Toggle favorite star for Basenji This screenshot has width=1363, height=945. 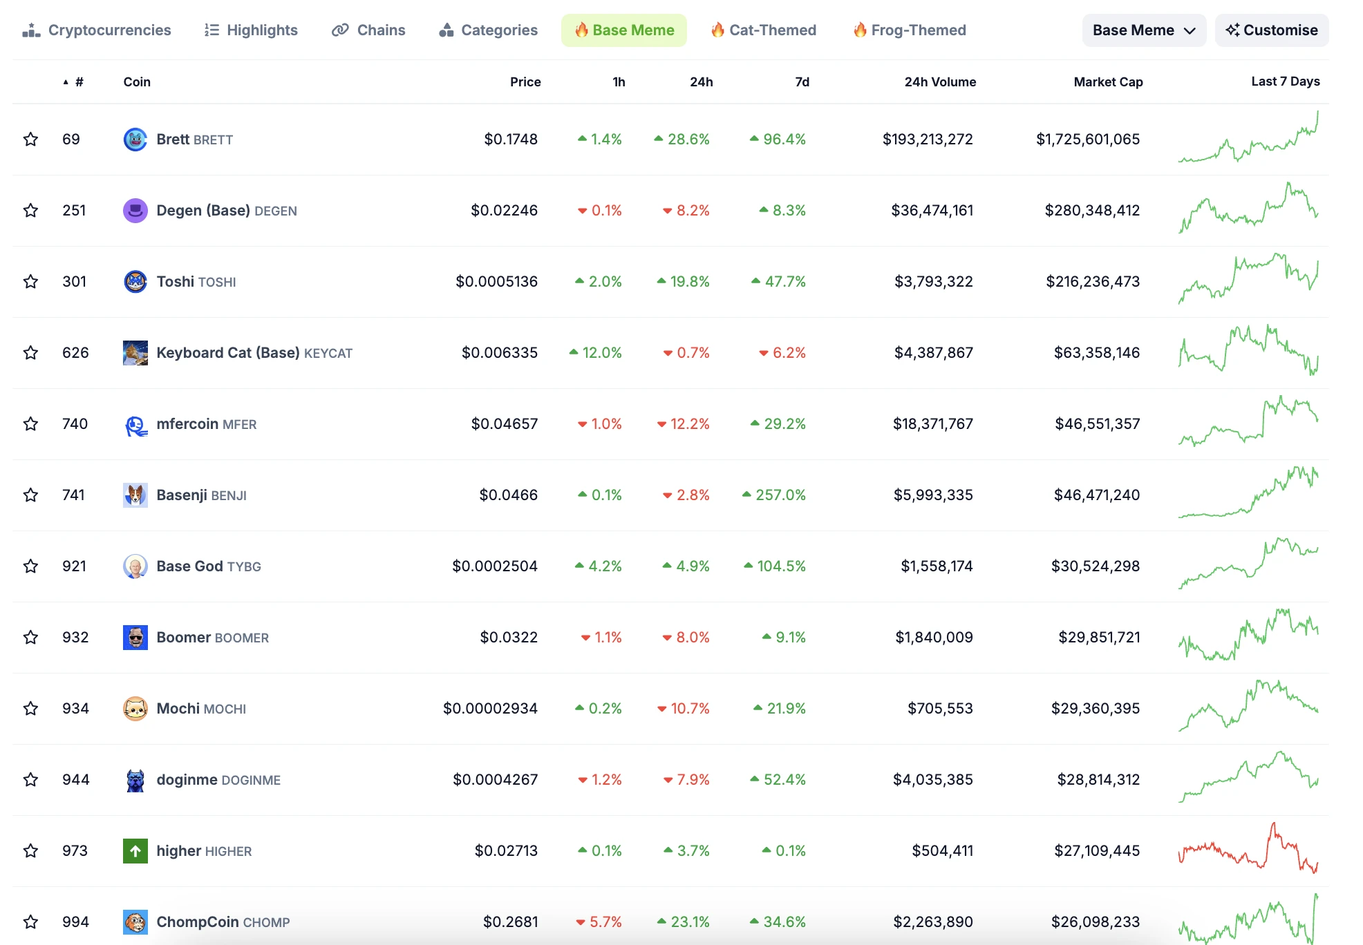(30, 495)
